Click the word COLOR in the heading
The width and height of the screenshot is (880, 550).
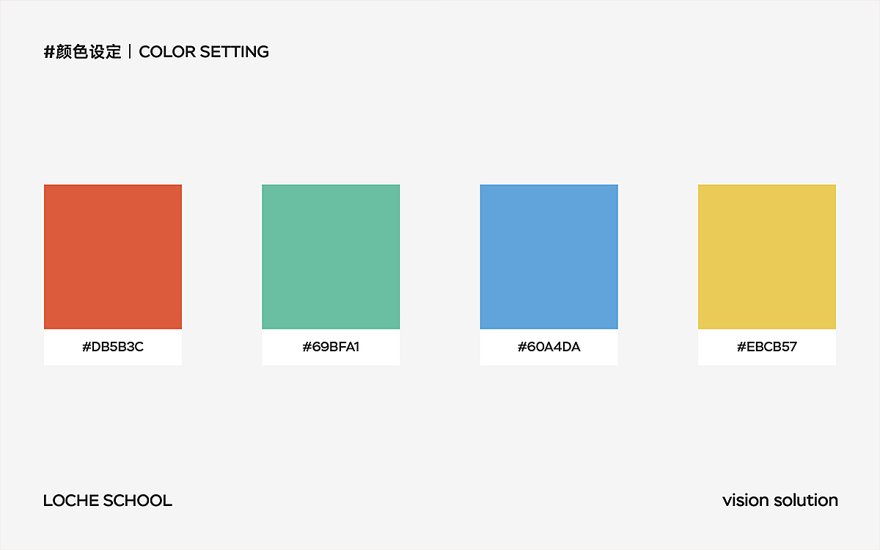pos(168,52)
